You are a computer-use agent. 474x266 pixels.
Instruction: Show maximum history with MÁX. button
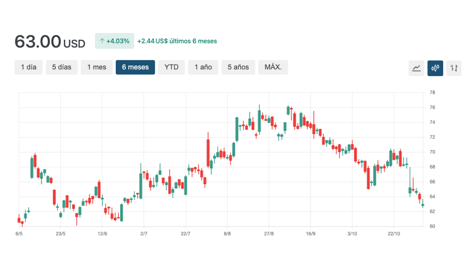coord(273,67)
